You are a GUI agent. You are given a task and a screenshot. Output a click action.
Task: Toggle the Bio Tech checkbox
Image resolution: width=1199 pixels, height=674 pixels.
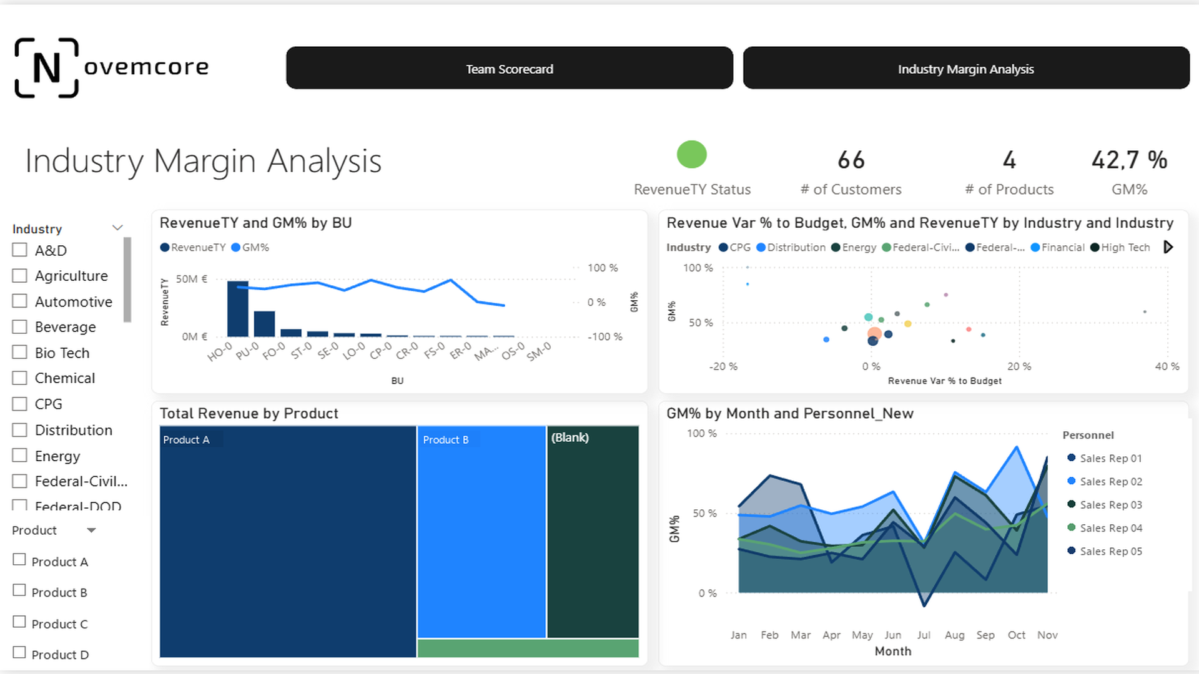(x=20, y=352)
